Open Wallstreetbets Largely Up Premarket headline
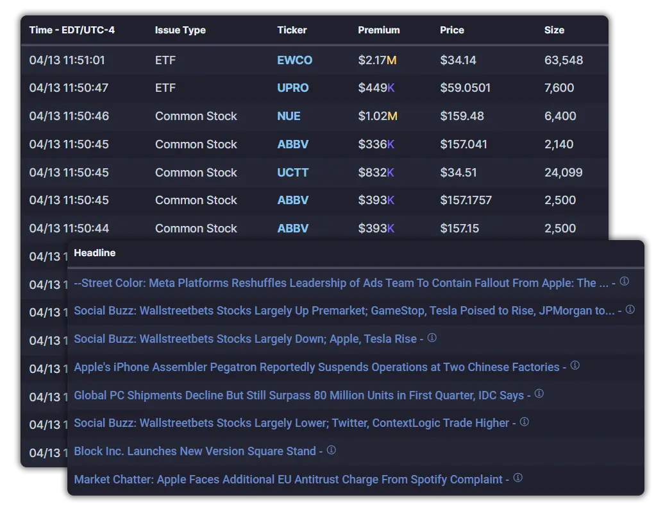 [x=344, y=311]
